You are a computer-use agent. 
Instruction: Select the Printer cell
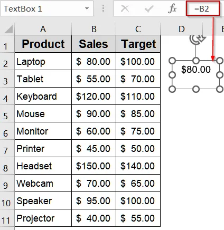pyautogui.click(x=43, y=148)
